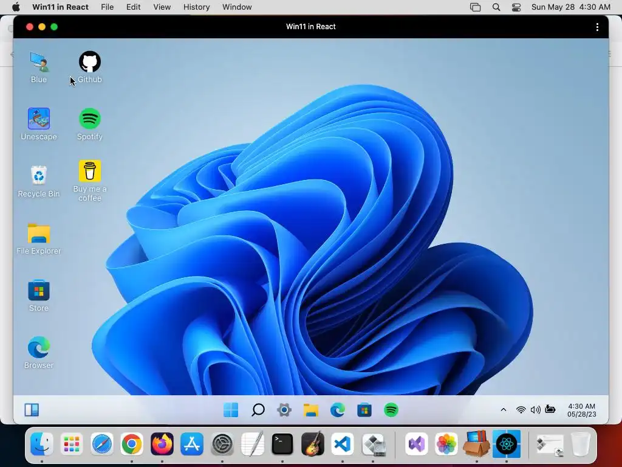The height and width of the screenshot is (467, 622).
Task: Minimize with the yellow window button
Action: point(42,27)
